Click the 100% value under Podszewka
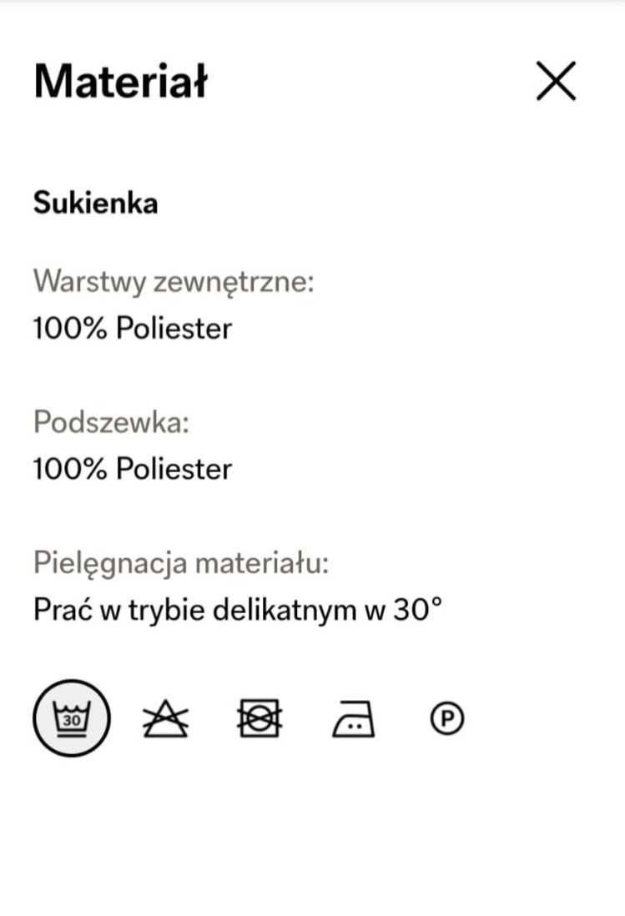 tap(70, 469)
